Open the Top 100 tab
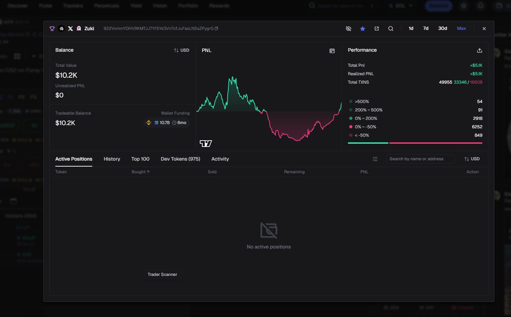The height and width of the screenshot is (317, 511). 141,159
